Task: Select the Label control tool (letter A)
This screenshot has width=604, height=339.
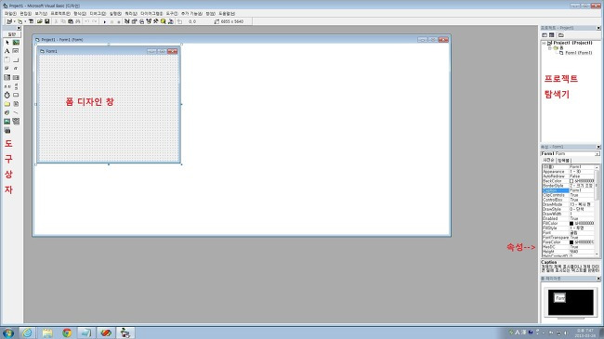Action: 7,51
